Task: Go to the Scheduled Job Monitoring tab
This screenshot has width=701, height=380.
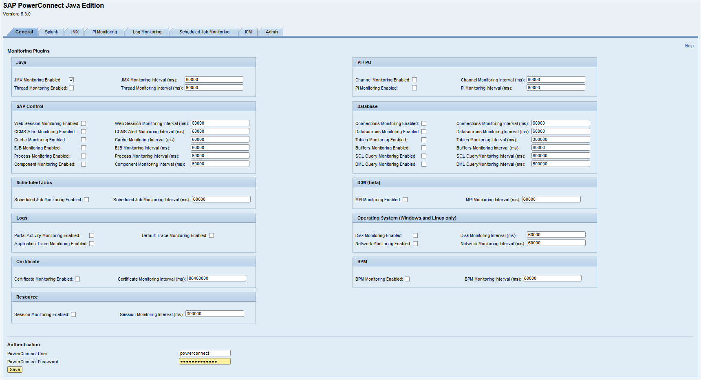Action: 204,32
